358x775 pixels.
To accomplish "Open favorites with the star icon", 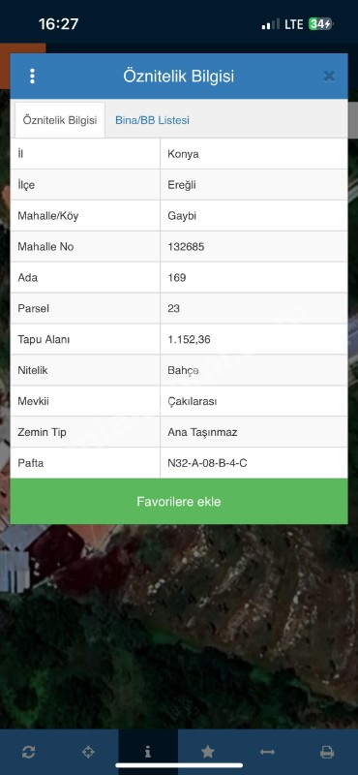I will pyautogui.click(x=207, y=752).
